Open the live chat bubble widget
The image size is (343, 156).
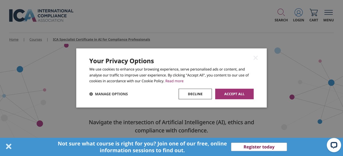coord(334,145)
